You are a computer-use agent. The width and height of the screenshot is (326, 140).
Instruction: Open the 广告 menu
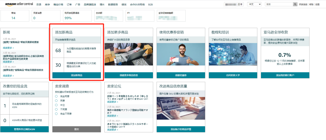click(78, 5)
